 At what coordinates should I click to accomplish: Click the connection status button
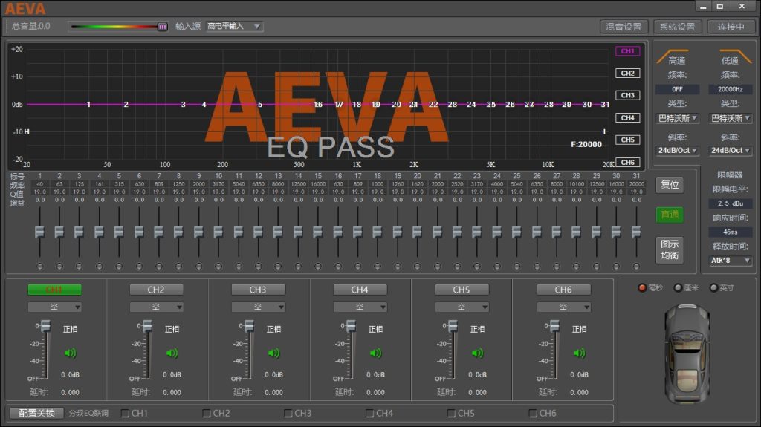point(731,27)
